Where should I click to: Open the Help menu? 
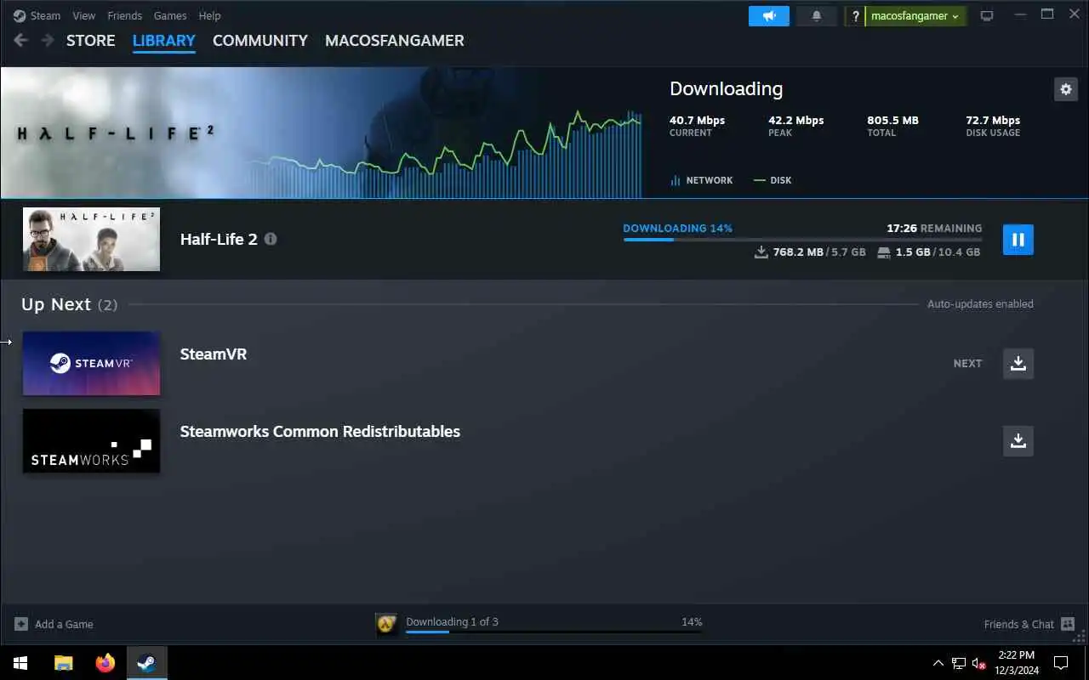coord(209,15)
